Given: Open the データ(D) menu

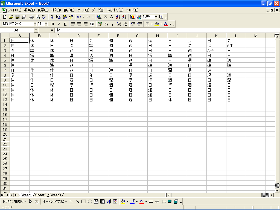Looking at the screenshot, I should coord(98,10).
